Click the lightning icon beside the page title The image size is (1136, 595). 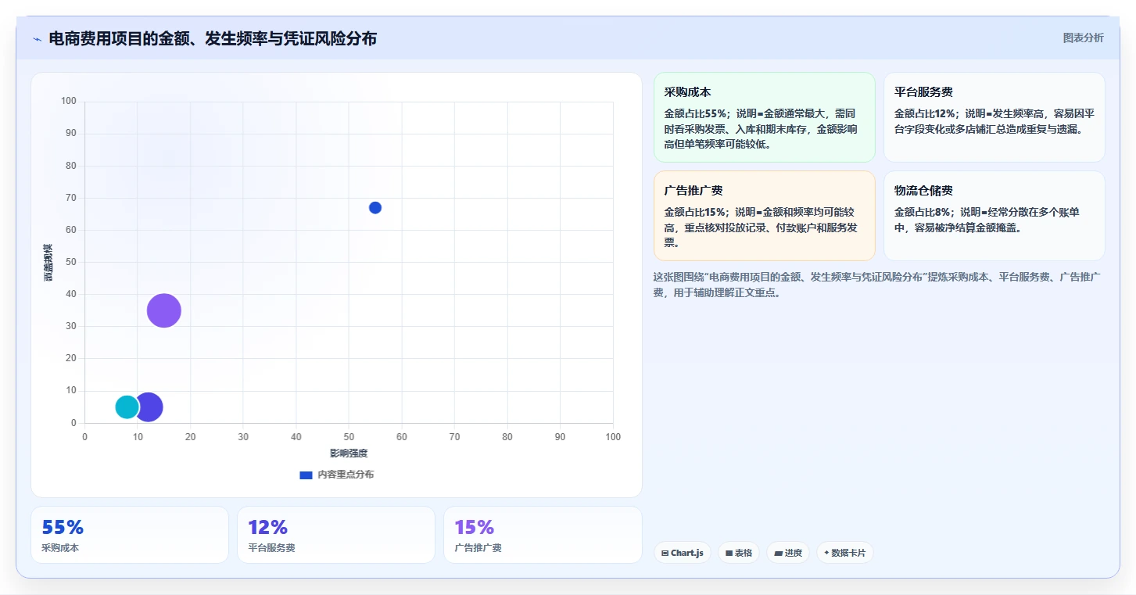click(37, 39)
